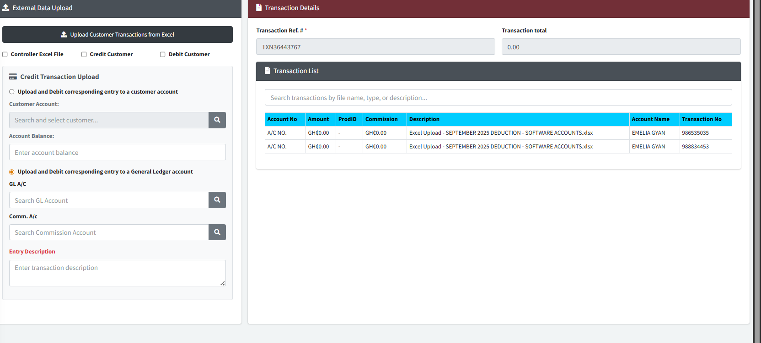Enable the Controller Excel File checkbox
This screenshot has width=761, height=343.
(x=5, y=54)
